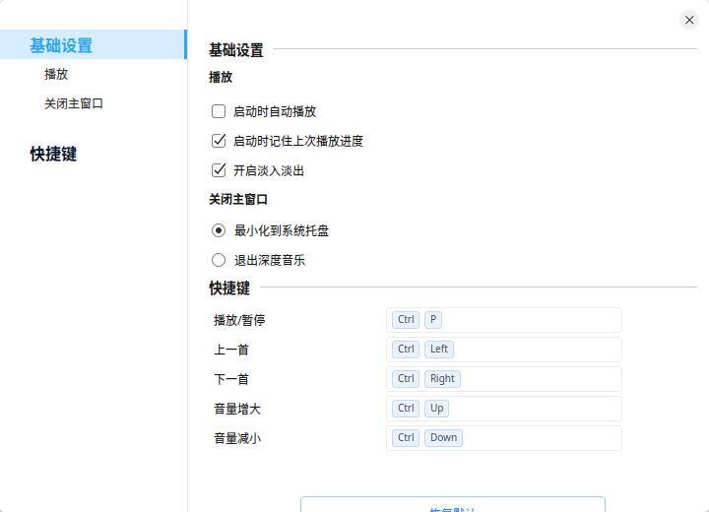Image resolution: width=709 pixels, height=512 pixels.
Task: Select 基础设置 in the sidebar
Action: tap(61, 45)
